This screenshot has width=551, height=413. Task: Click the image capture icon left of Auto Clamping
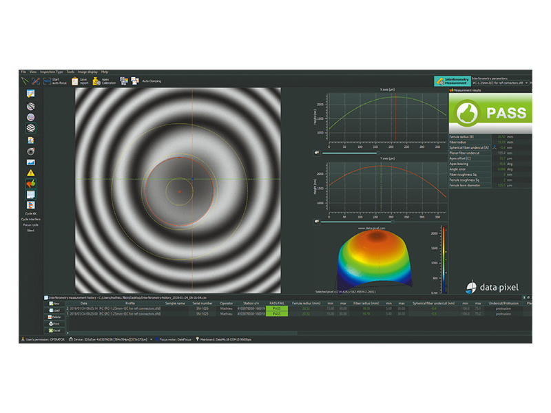[124, 81]
